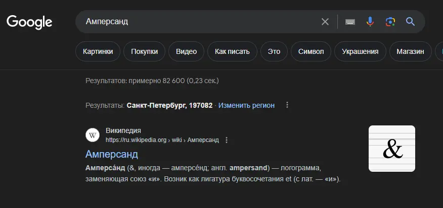443x208 pixels.
Task: Start voice search with the microphone icon
Action: [370, 22]
